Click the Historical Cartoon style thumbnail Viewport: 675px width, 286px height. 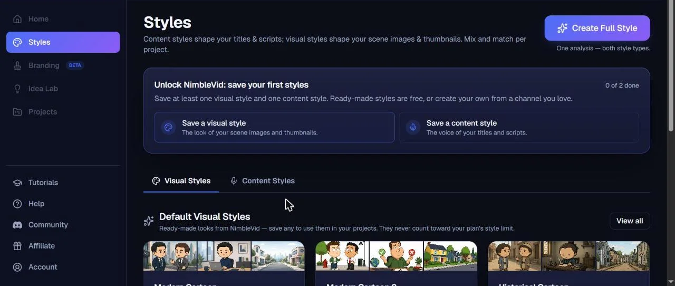(x=568, y=256)
